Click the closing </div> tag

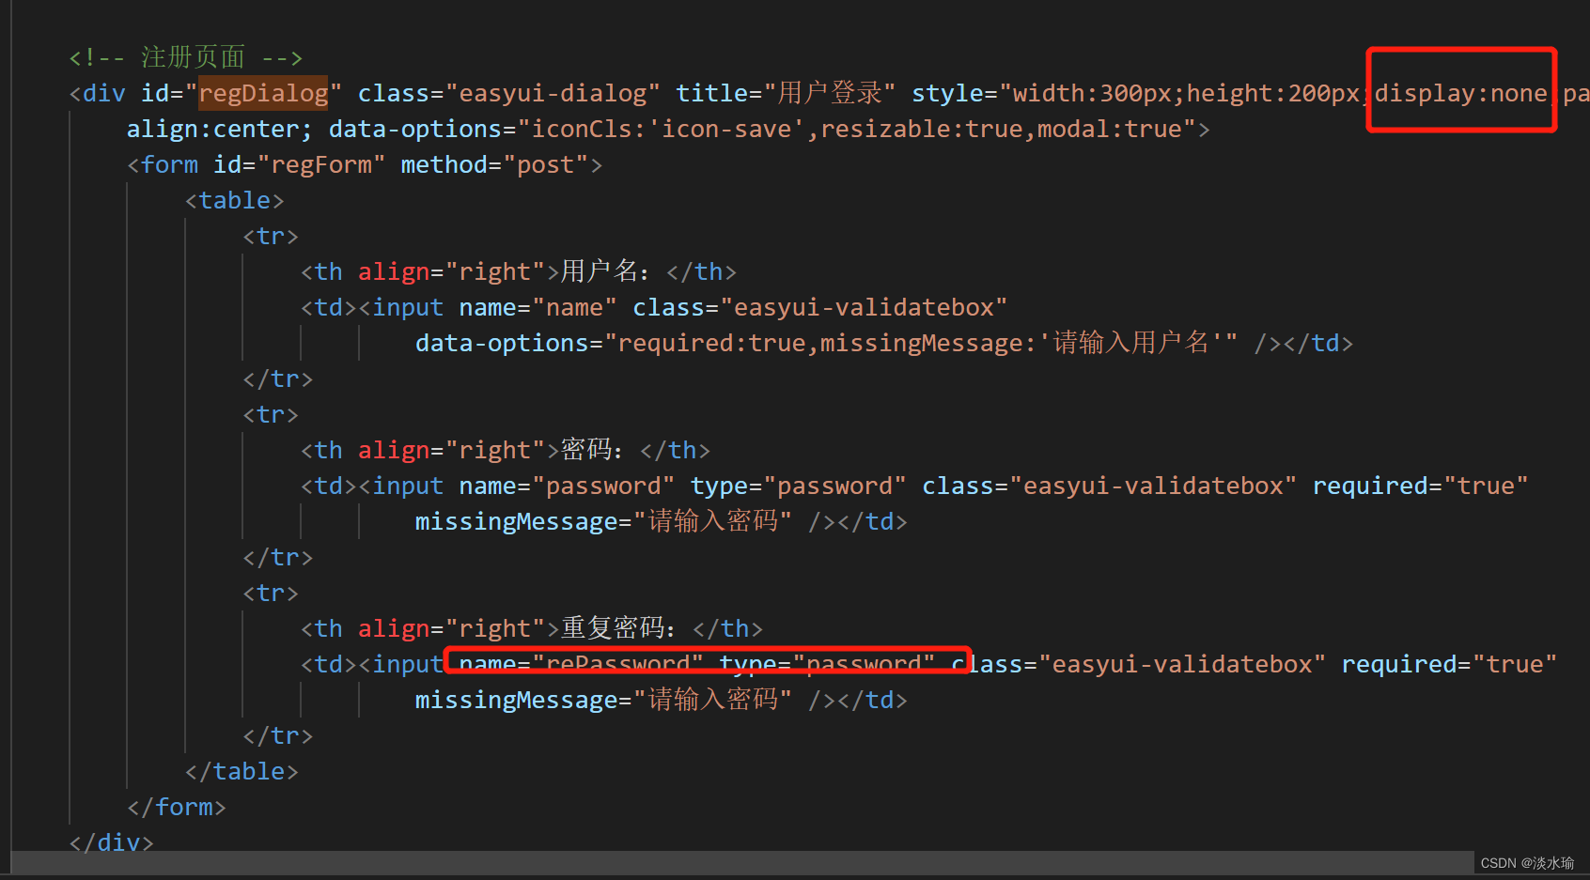pos(111,841)
